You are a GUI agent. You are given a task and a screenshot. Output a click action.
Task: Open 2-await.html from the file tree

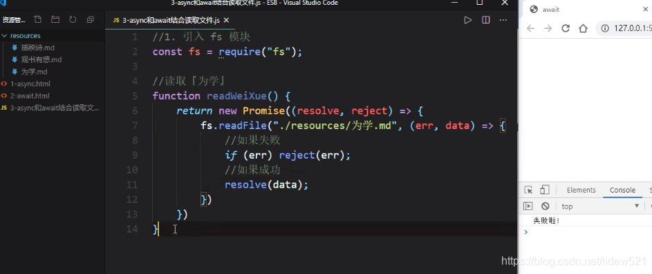click(30, 96)
